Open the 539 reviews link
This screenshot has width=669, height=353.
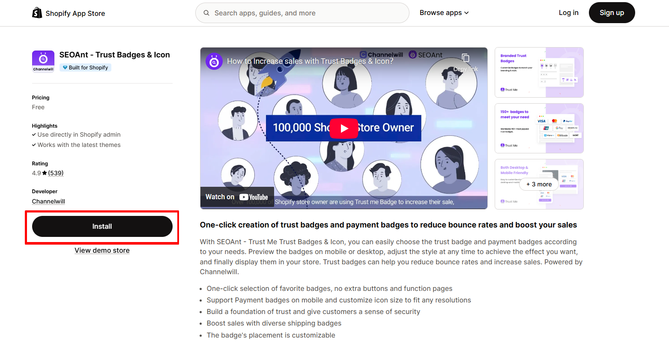(x=56, y=173)
